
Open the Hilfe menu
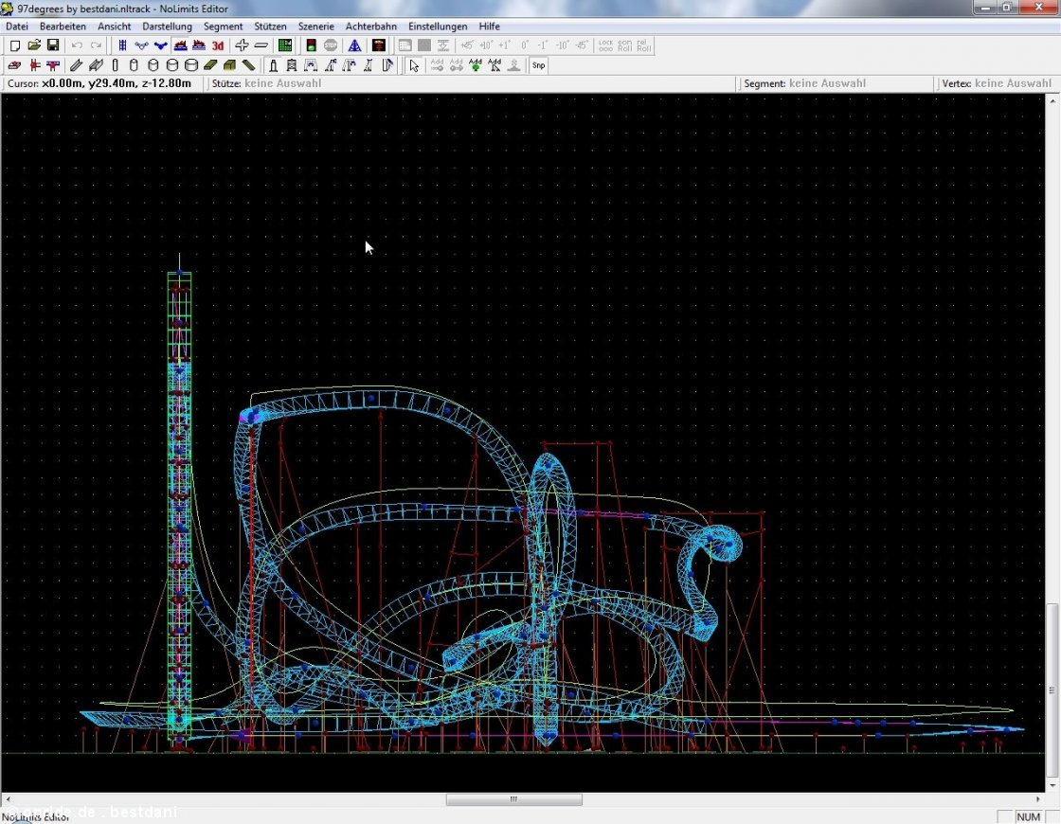coord(489,27)
